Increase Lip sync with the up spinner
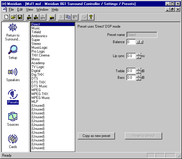This screenshot has height=159, width=182. [x=138, y=54]
